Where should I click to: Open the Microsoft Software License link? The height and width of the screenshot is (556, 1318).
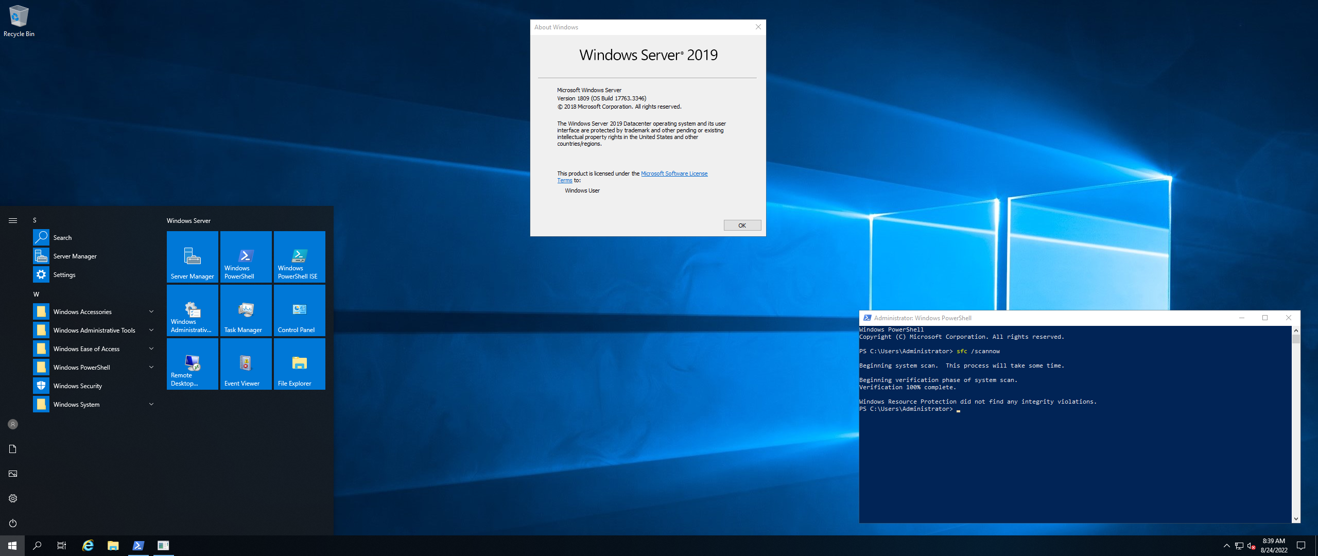674,173
